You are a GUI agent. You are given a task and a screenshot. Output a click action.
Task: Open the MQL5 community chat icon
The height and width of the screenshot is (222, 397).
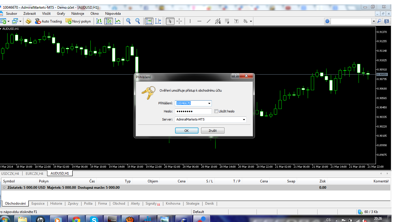click(387, 21)
